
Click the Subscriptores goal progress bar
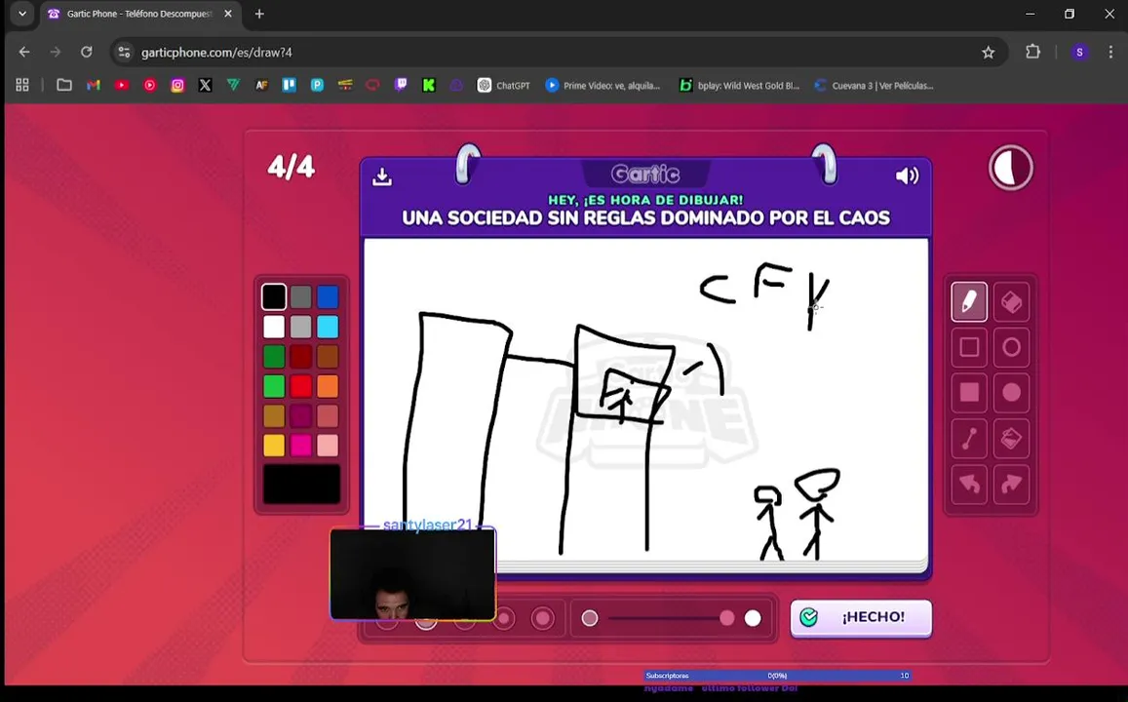[x=778, y=676]
